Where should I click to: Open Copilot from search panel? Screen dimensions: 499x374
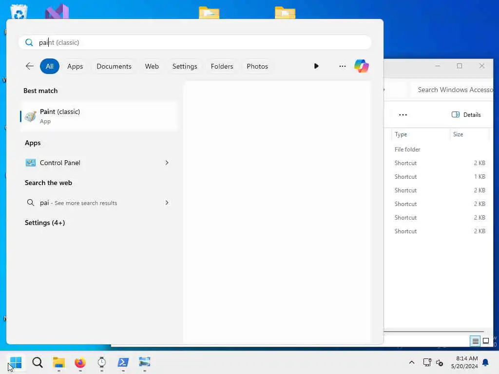coord(362,66)
